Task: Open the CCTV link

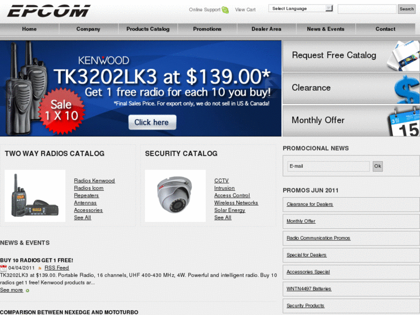Action: [221, 181]
